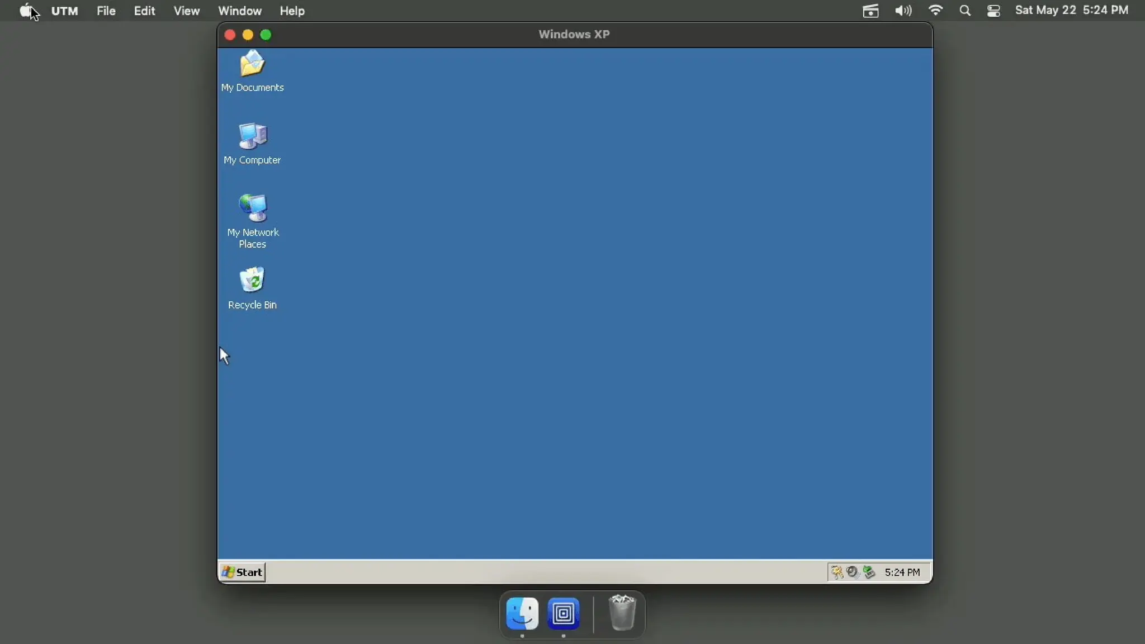Open the macOS Trash in the Dock

622,614
